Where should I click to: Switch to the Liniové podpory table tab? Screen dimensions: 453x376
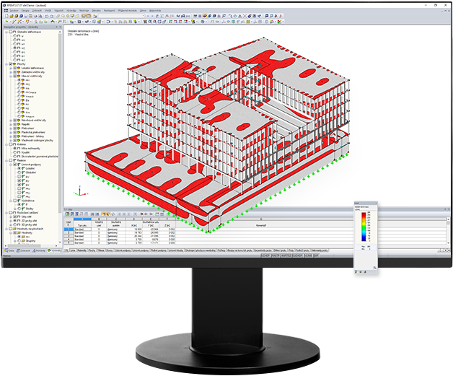(141, 250)
